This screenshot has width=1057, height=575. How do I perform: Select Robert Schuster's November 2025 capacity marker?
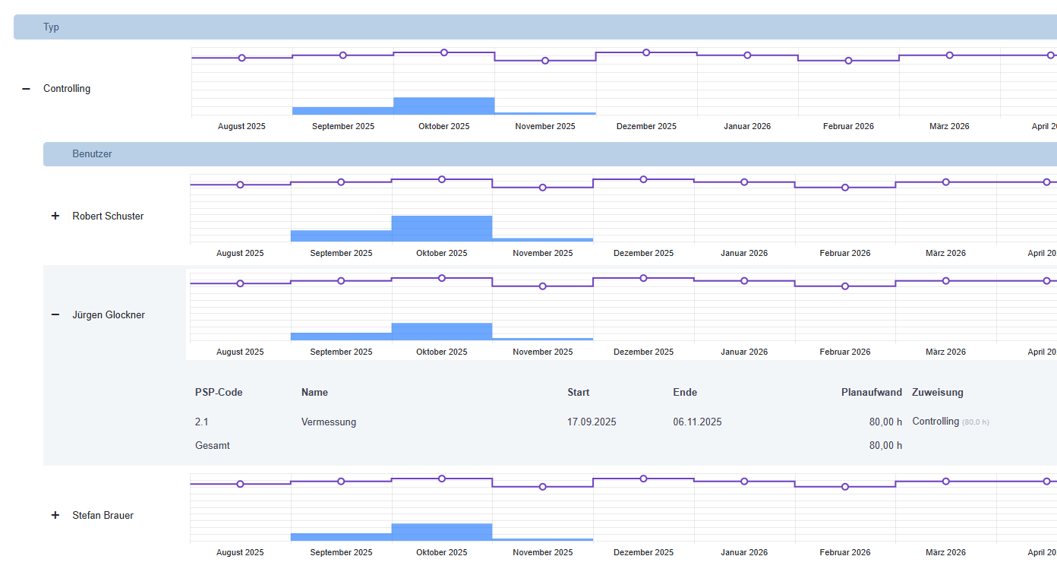tap(542, 188)
